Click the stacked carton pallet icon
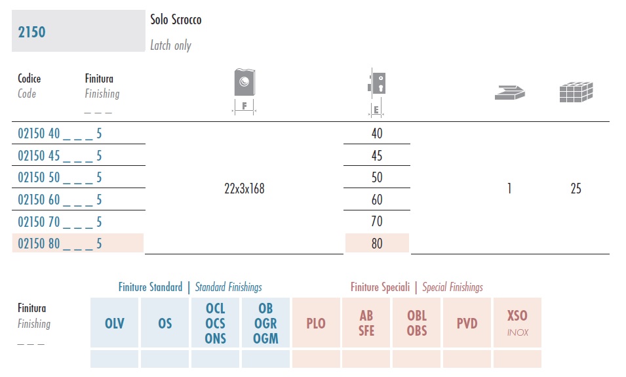Image resolution: width=626 pixels, height=377 pixels. point(576,92)
